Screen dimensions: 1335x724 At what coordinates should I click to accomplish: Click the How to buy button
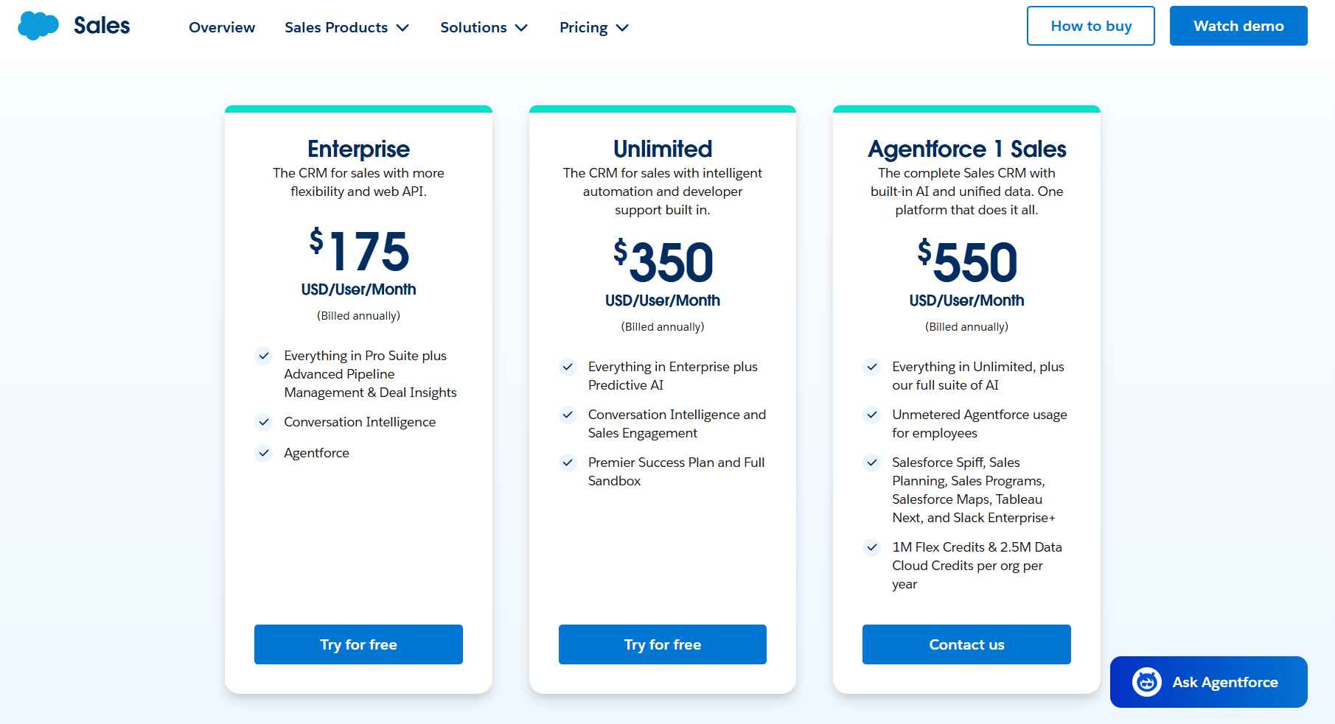[x=1091, y=25]
